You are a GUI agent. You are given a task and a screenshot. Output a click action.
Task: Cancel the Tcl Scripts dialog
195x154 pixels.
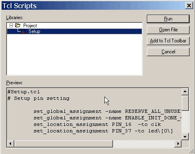coord(168,52)
